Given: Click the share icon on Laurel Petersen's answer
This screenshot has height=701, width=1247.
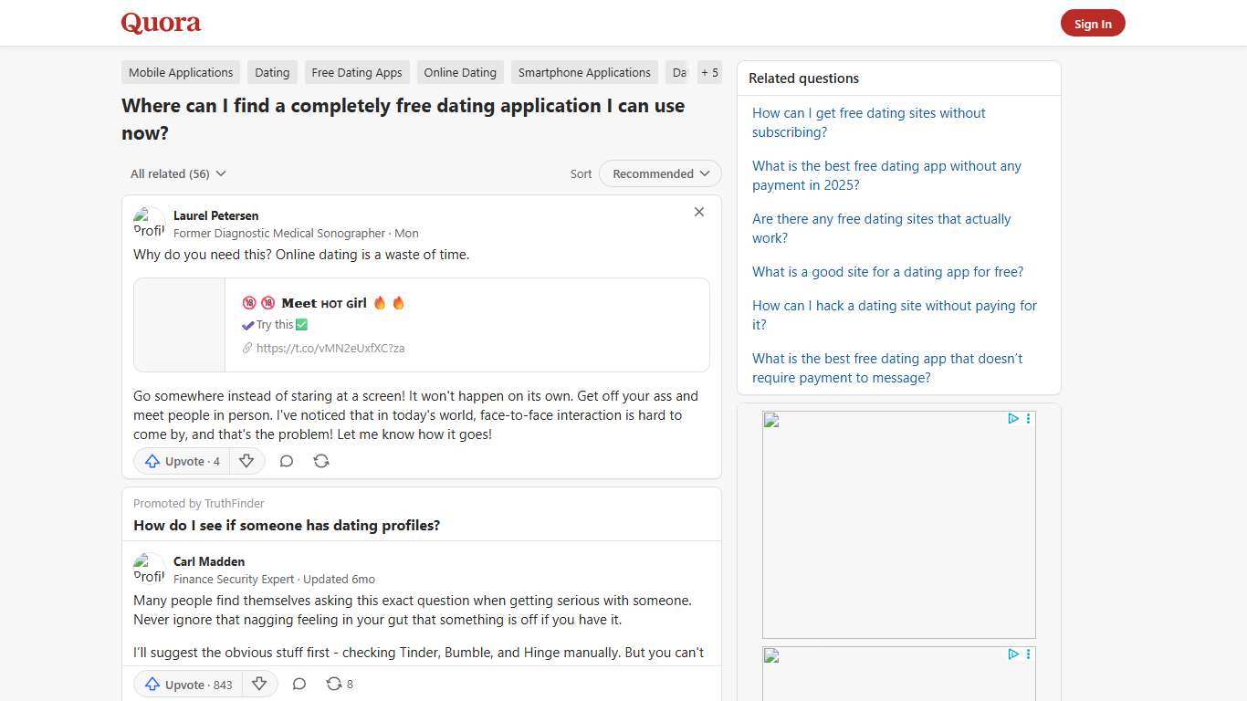Looking at the screenshot, I should coord(320,461).
